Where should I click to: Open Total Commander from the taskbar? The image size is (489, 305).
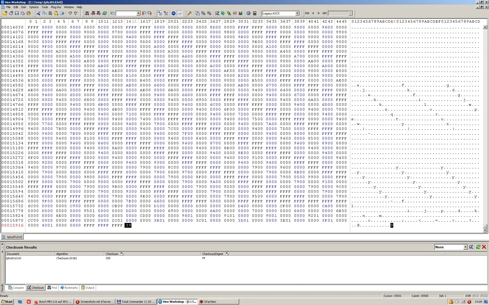136,302
